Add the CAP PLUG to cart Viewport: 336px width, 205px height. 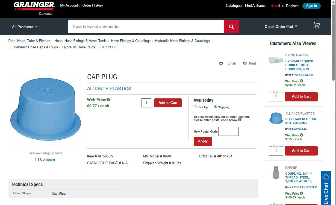(168, 102)
